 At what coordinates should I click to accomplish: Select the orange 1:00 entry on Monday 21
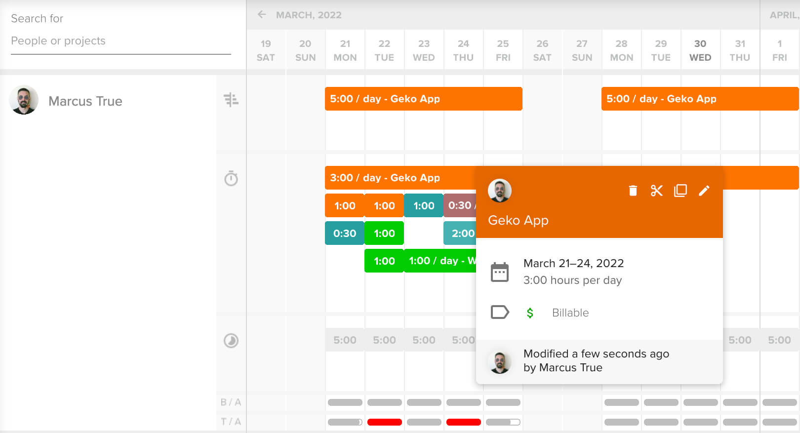pos(345,205)
